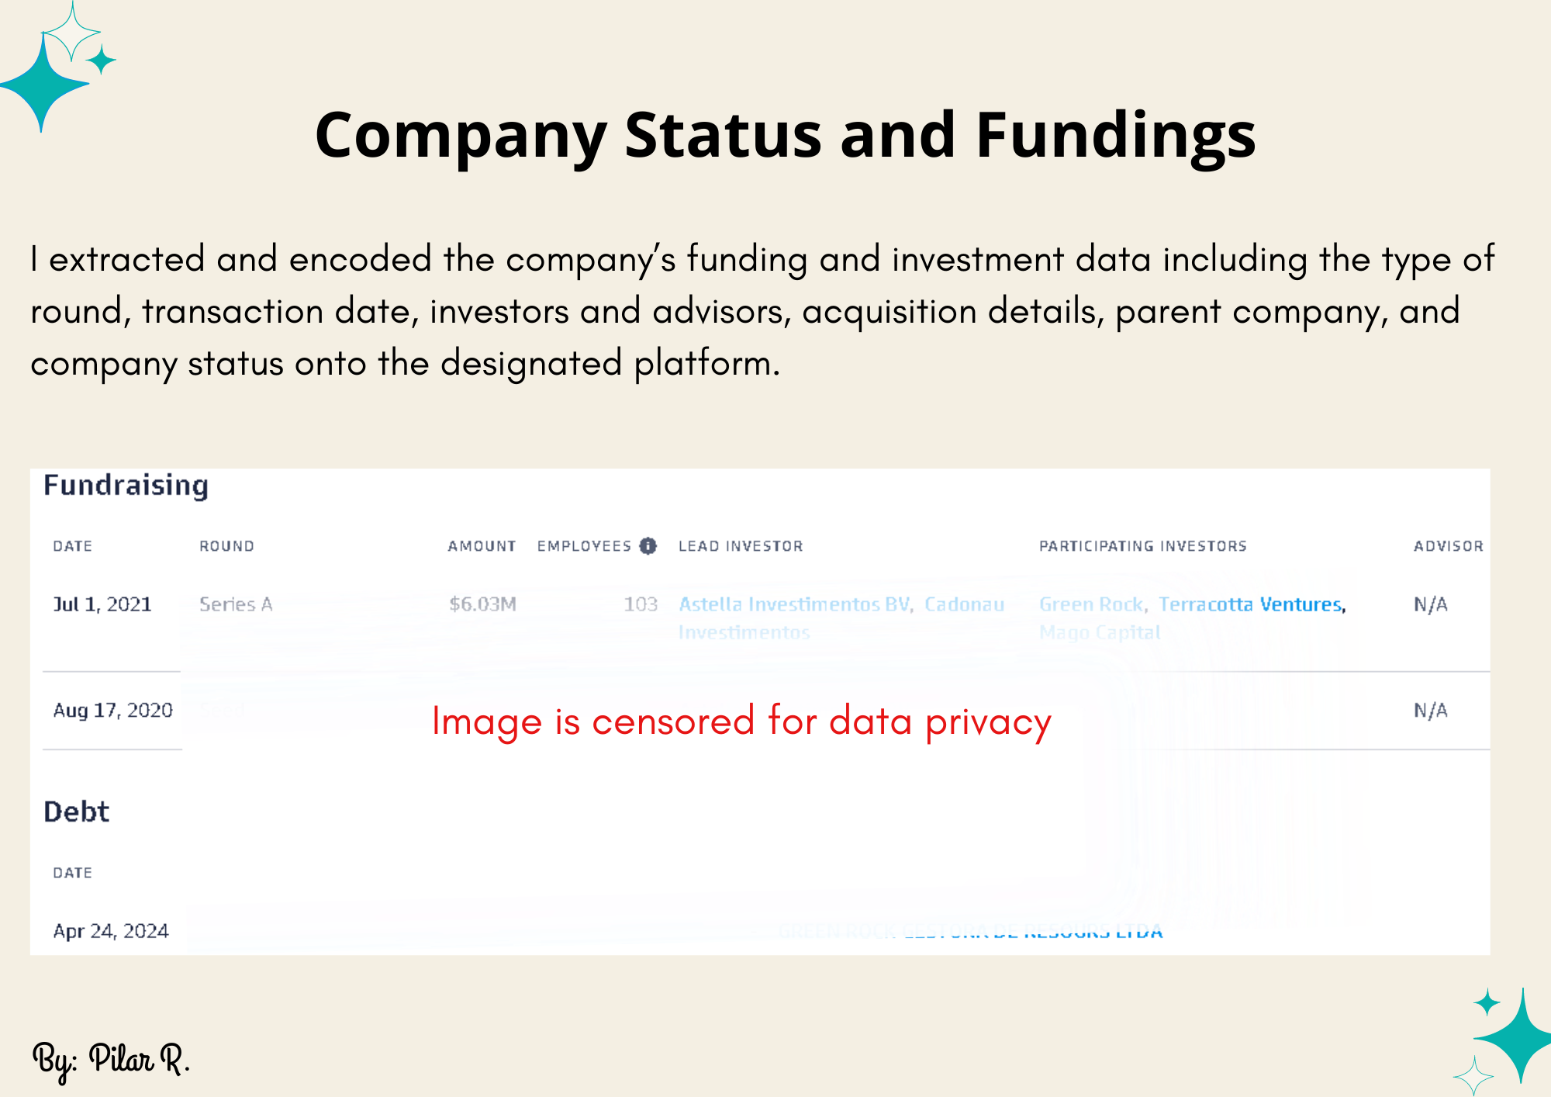1551x1097 pixels.
Task: Open the Terracotta Ventures investor link
Action: 1251,604
